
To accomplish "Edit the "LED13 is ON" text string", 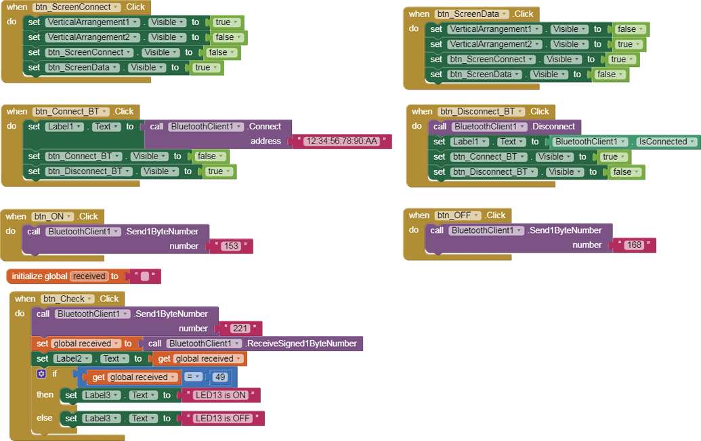I will (x=221, y=395).
